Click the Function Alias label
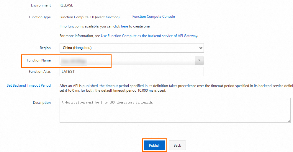 tap(40, 72)
